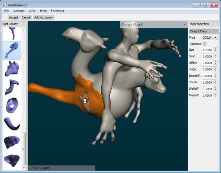Choose the dark rough rock part thumbnail
Image resolution: width=221 pixels, height=173 pixels.
[12, 142]
